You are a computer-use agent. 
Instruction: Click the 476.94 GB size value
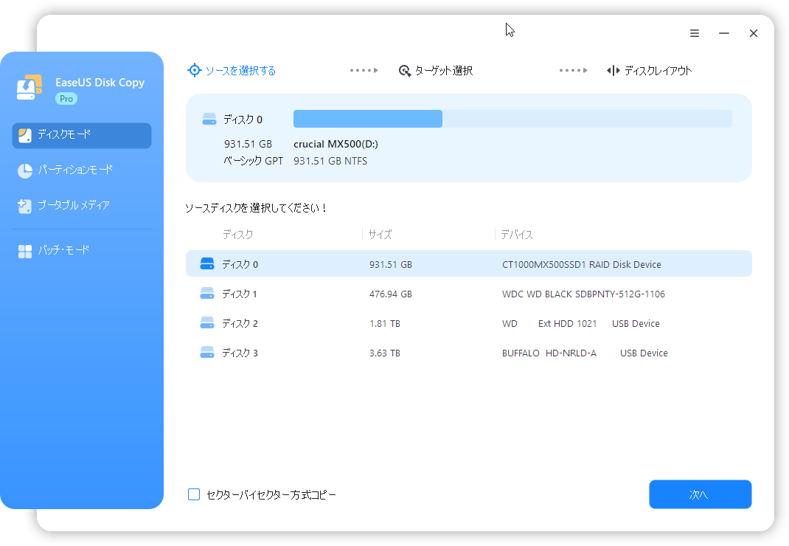pos(391,294)
